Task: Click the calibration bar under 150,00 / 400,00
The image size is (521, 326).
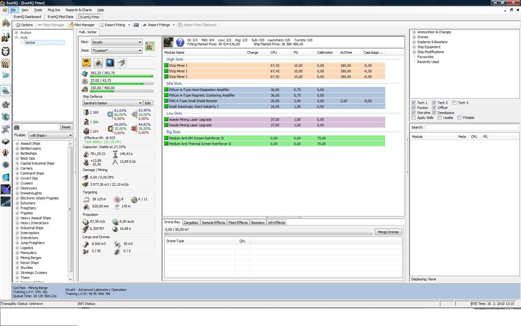Action: 122,91
